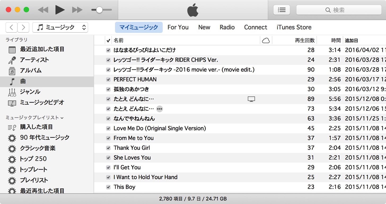This screenshot has height=204, width=386.
Task: Uncheck the 2016 movie ver. song checkbox
Action: pos(108,70)
